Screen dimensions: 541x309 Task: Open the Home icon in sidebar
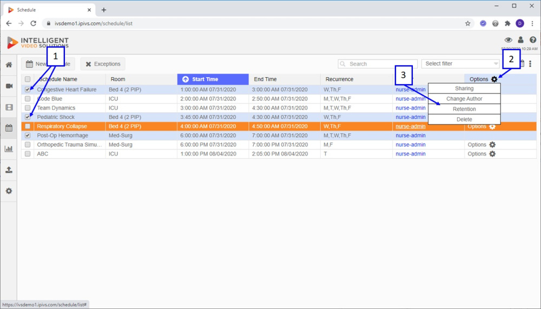[9, 65]
